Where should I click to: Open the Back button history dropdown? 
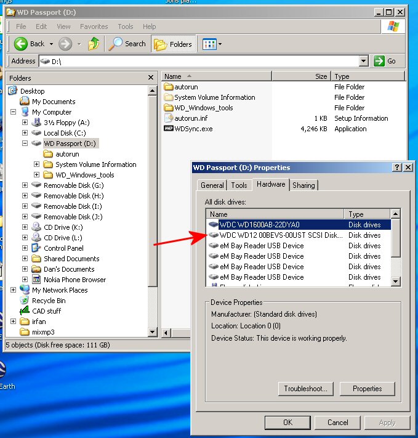(51, 44)
